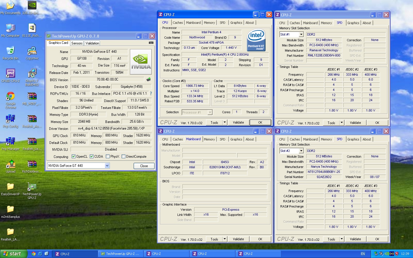Click the BIOS version save chip icon
Viewport: 413px width, 258px height.
149,79
